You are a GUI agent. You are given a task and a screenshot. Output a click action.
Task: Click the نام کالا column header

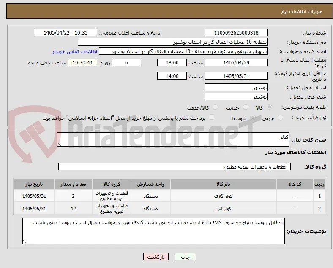[223, 184]
